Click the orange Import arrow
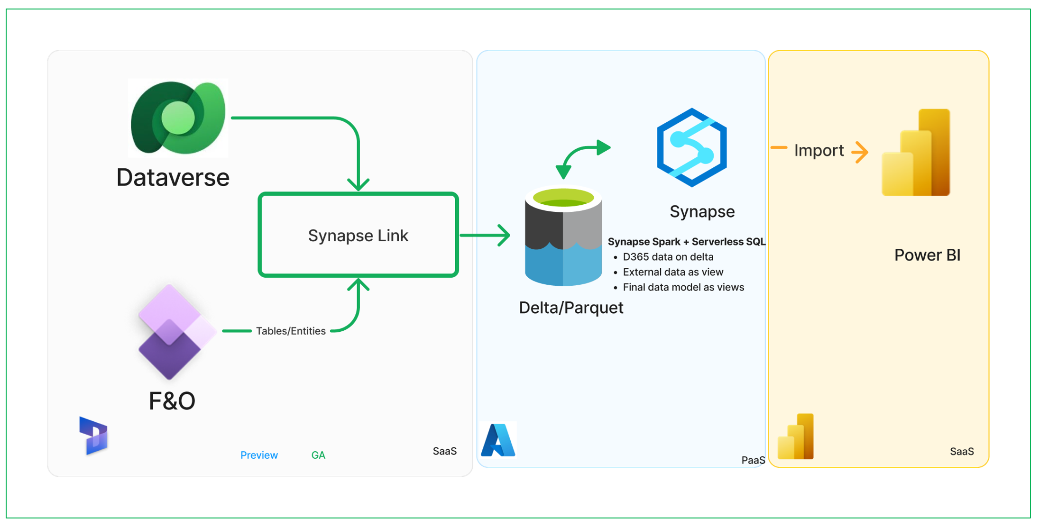Viewport: 1039px width, 527px height. pyautogui.click(x=859, y=152)
